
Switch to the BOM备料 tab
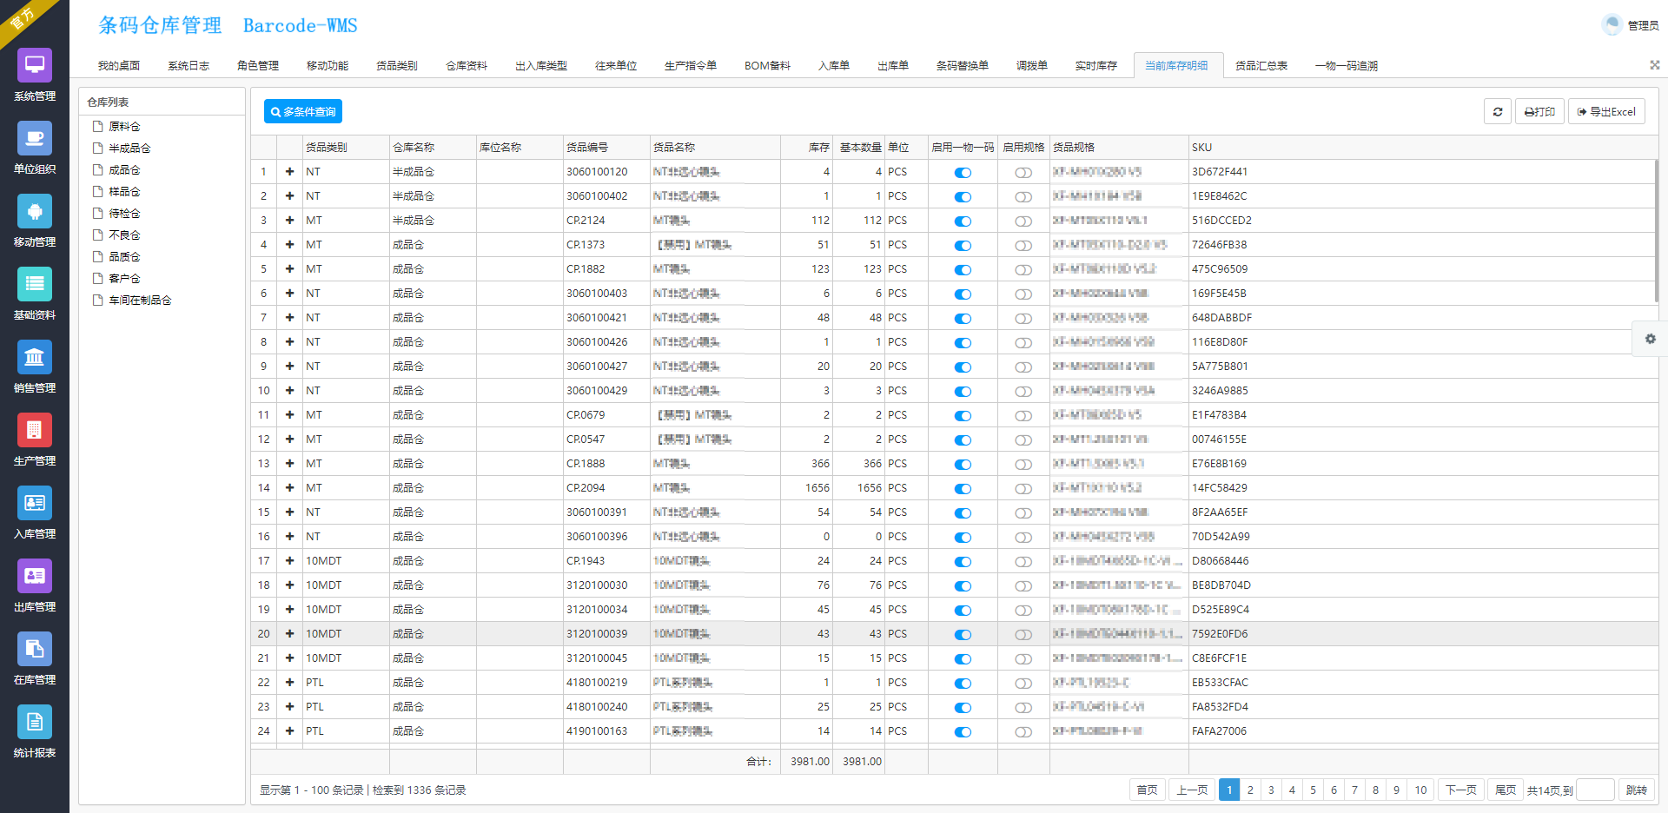(x=767, y=66)
